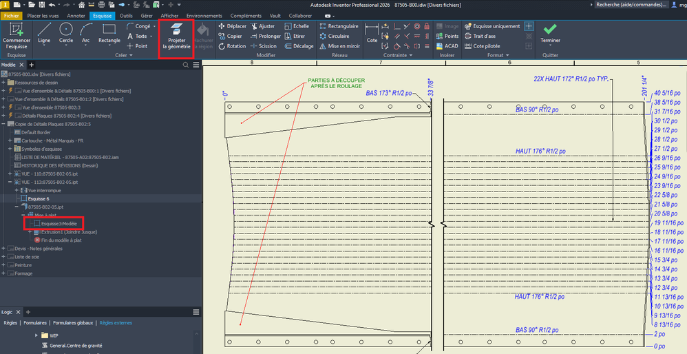Expand Devis - Notes générales node
Viewport: 687px width, 354px height.
[3, 249]
